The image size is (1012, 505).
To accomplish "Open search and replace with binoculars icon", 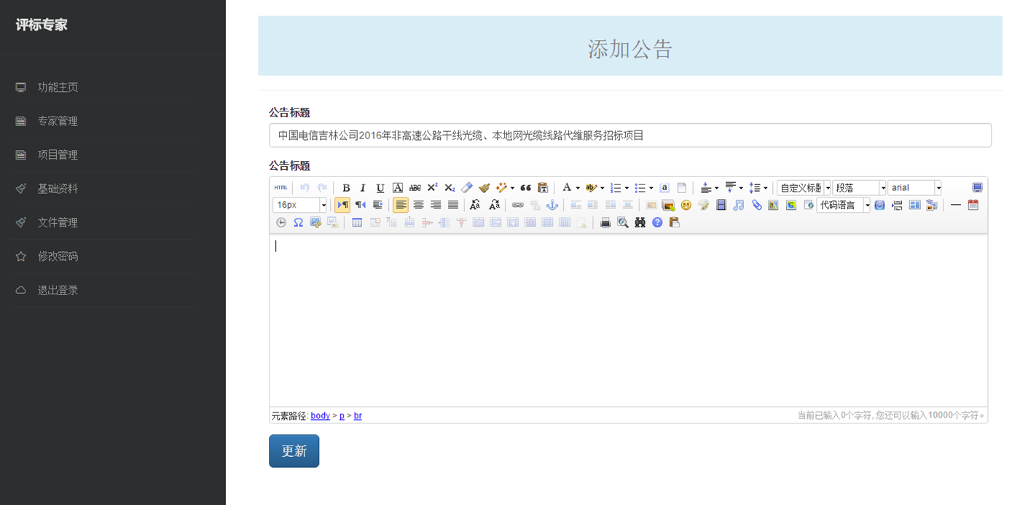I will coord(640,222).
